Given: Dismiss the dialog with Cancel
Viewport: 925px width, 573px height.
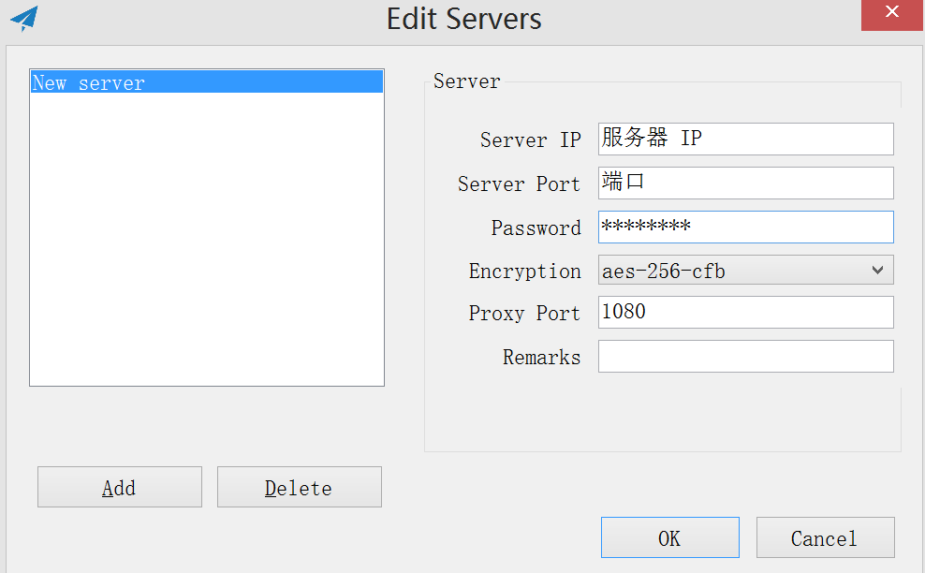Looking at the screenshot, I should coord(825,537).
